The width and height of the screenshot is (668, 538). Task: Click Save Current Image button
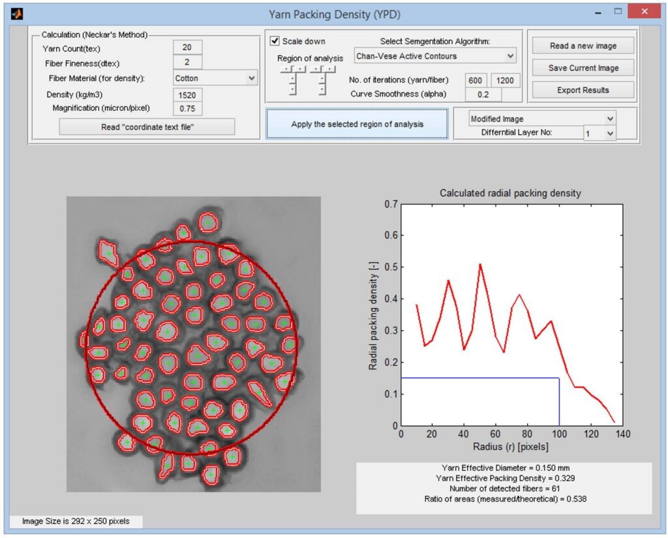(x=583, y=68)
